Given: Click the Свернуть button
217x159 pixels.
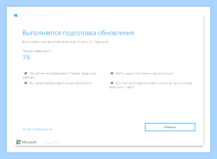Looking at the screenshot, I should point(170,127).
